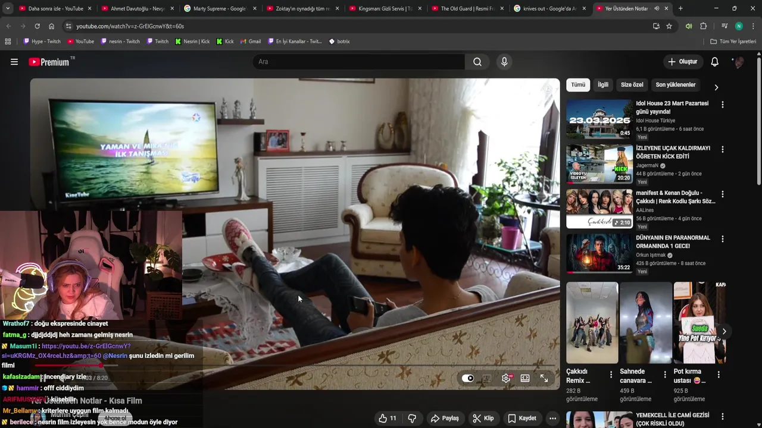Select the İlgili filter chip
This screenshot has width=762, height=428.
point(603,85)
